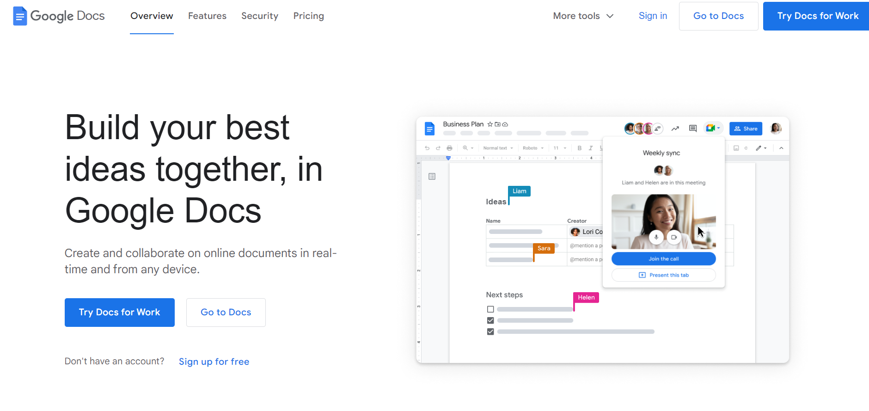Toggle italic with the I toolbar icon
Image resolution: width=869 pixels, height=411 pixels.
tap(591, 148)
